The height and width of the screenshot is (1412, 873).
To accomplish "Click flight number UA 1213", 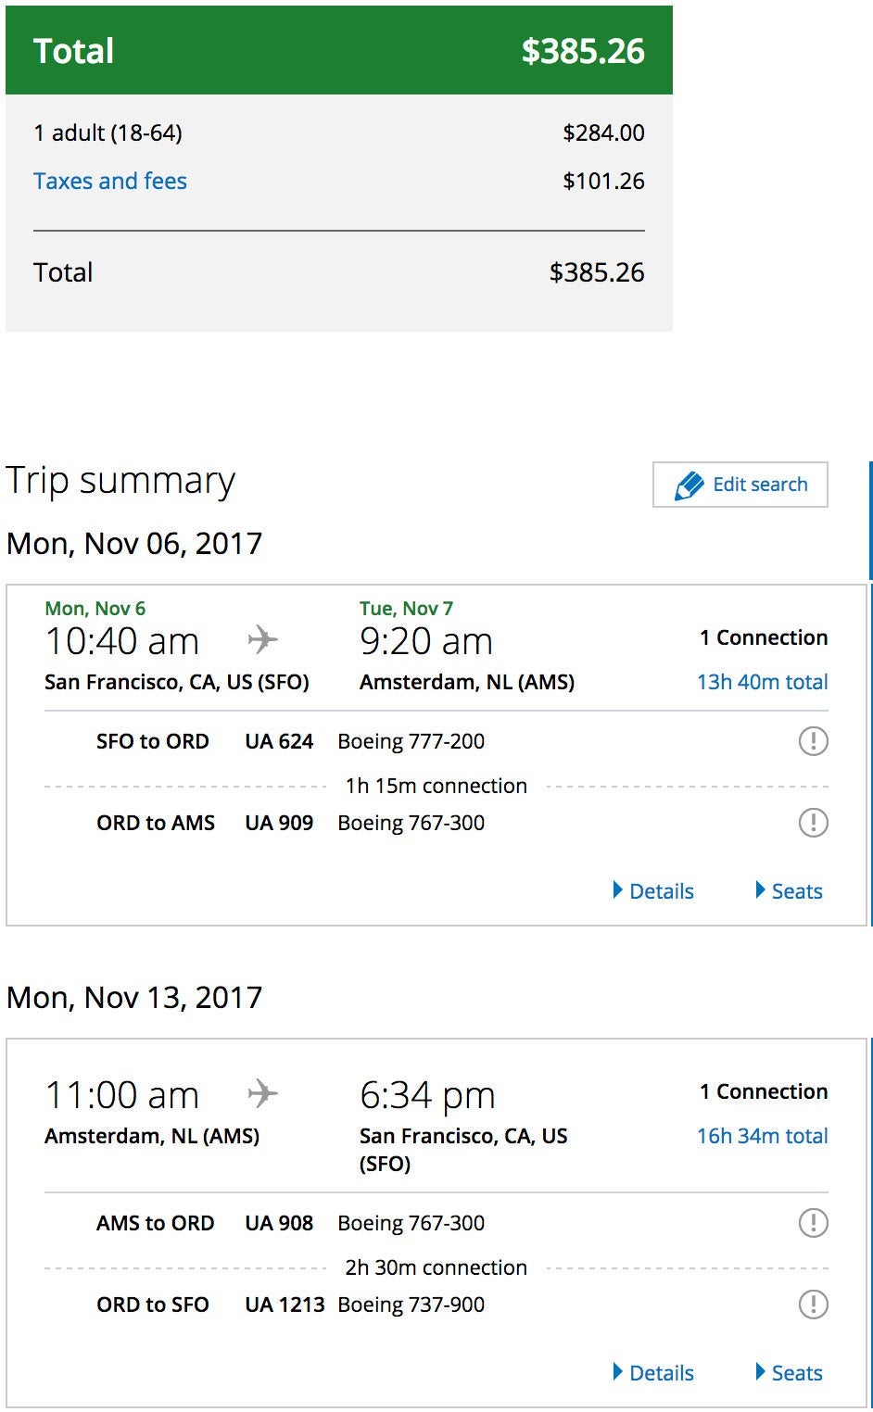I will (285, 1305).
